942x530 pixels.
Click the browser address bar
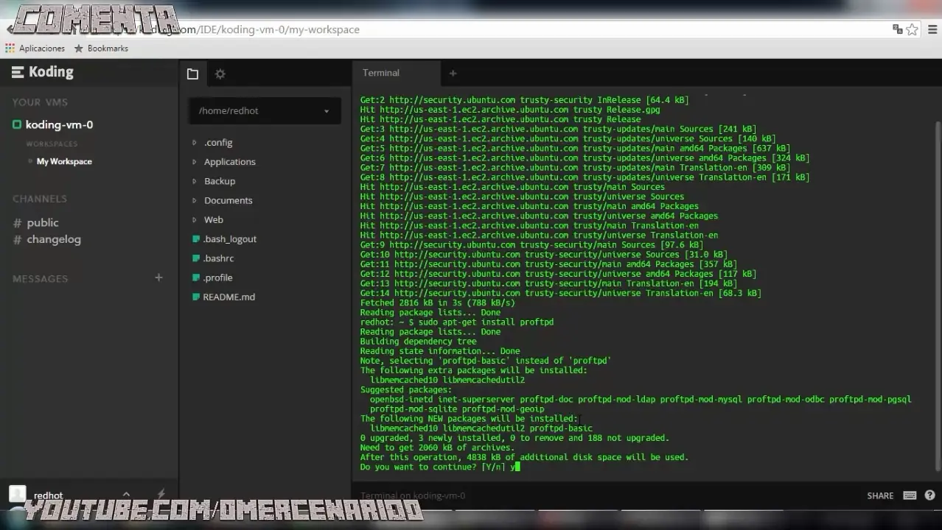472,29
